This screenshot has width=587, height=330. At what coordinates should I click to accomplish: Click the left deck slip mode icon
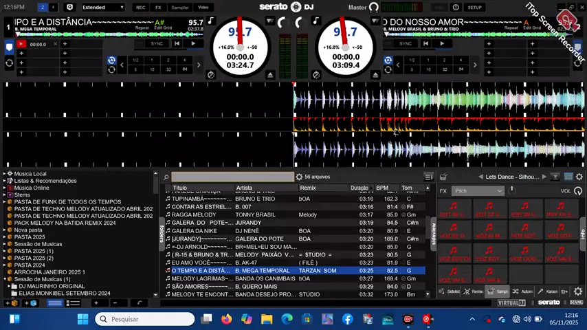[211, 75]
